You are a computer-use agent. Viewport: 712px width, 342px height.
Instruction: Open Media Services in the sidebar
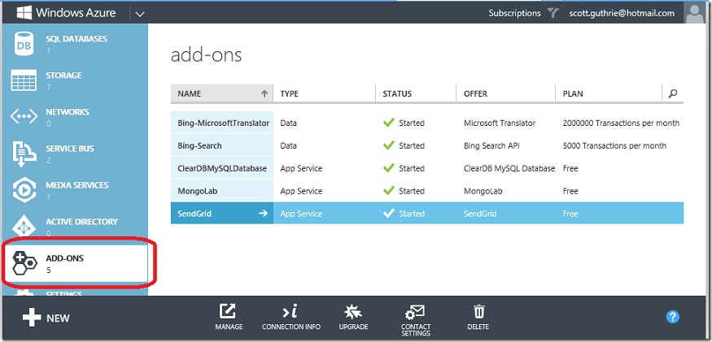coord(75,190)
